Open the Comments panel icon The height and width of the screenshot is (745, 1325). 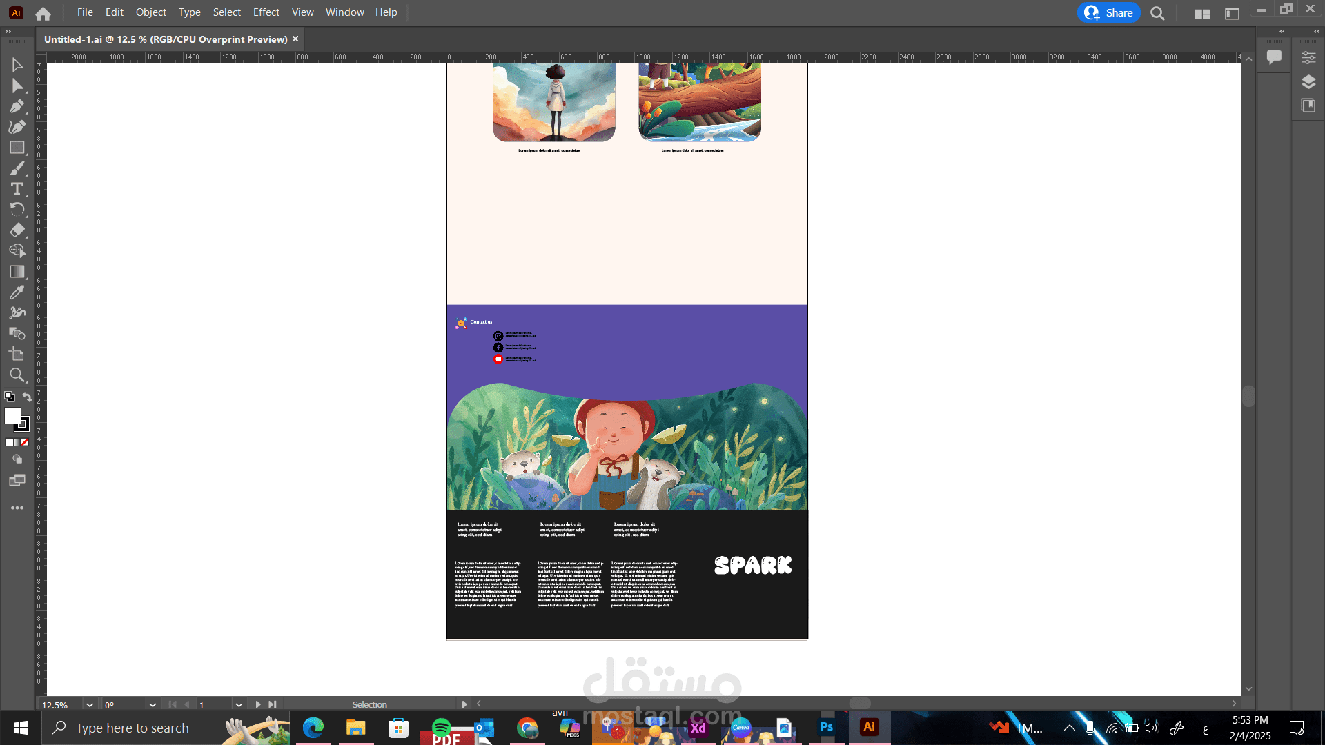1274,57
